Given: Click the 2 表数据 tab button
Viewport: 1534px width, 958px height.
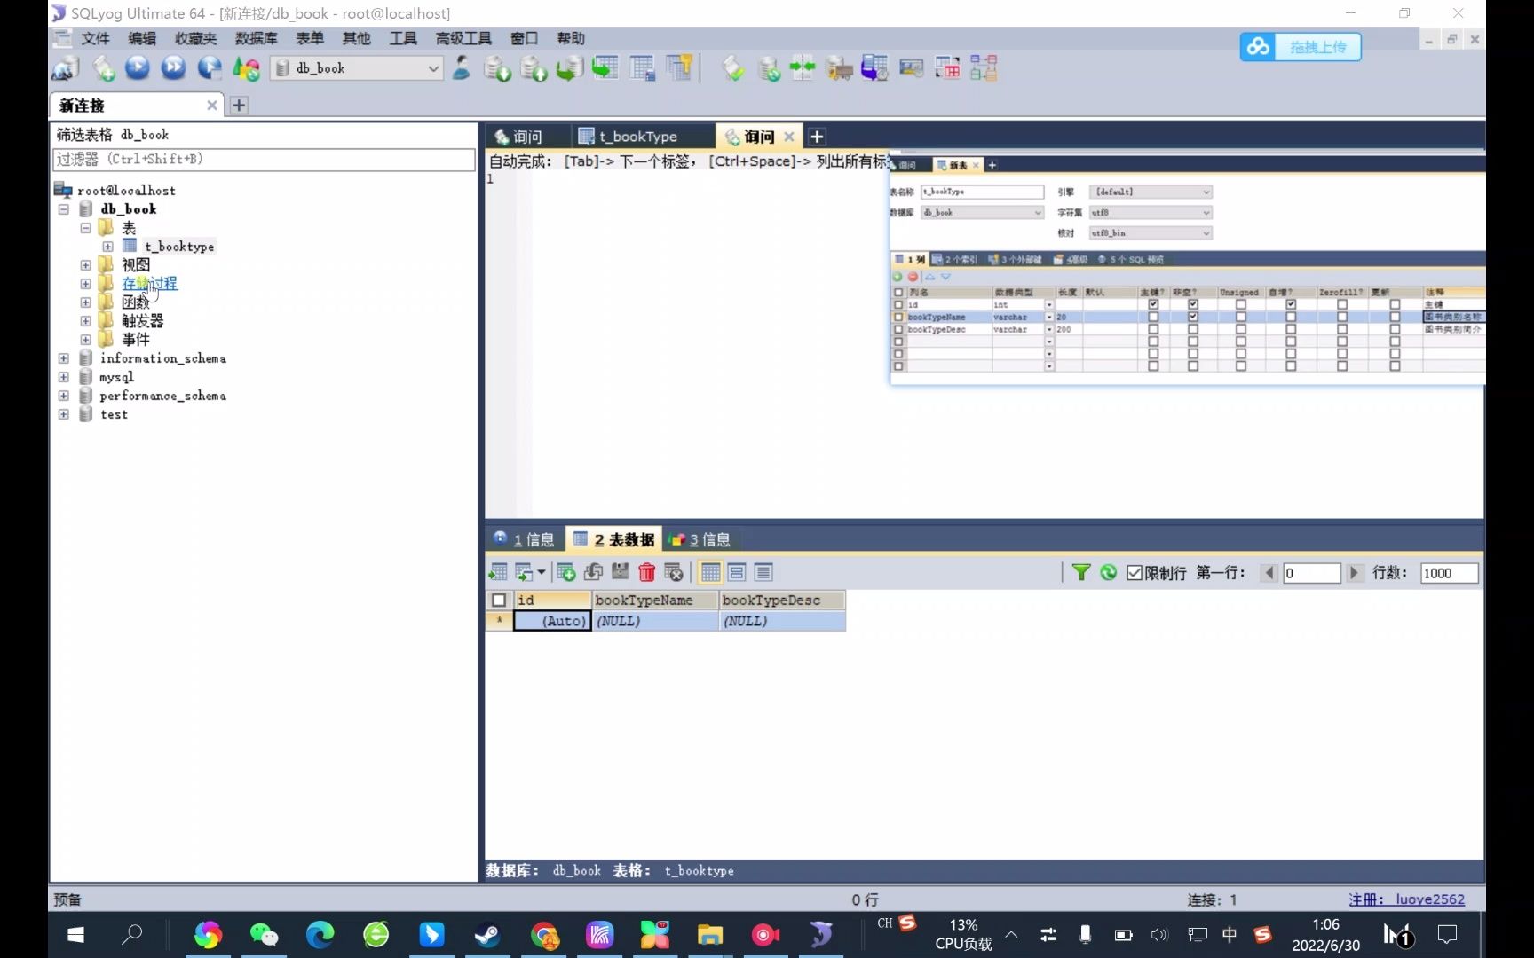Looking at the screenshot, I should 613,538.
